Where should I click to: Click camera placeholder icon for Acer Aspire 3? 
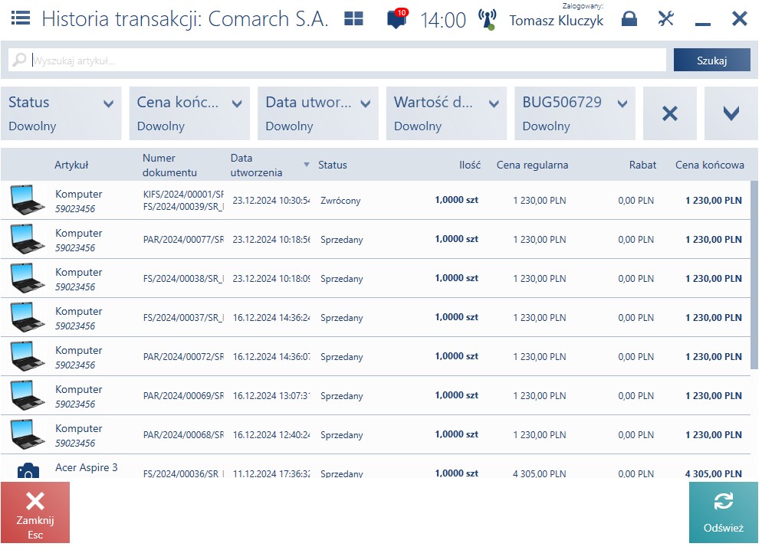click(x=28, y=471)
